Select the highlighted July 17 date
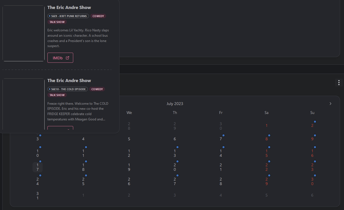This screenshot has height=210, width=344. point(38,167)
